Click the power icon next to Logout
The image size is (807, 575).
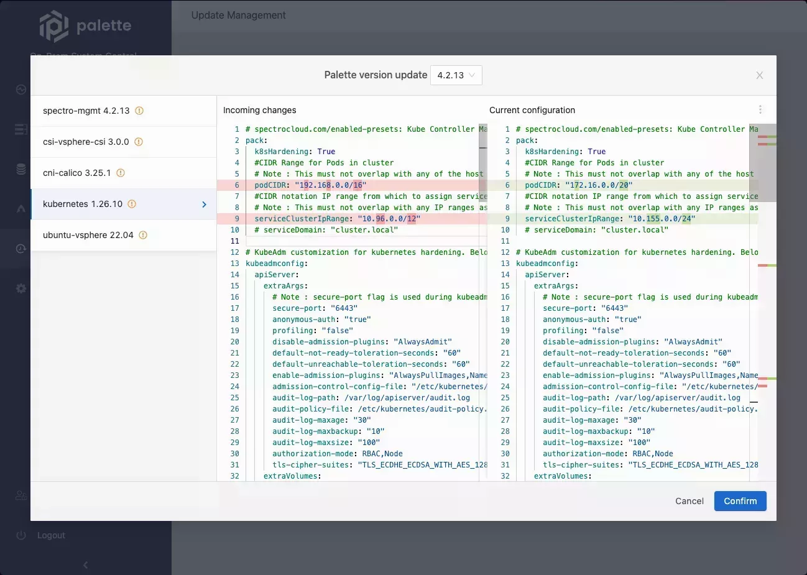[21, 535]
